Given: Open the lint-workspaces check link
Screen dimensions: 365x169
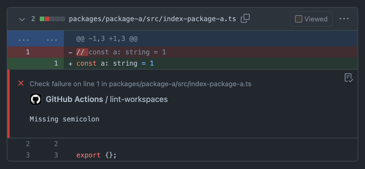Looking at the screenshot, I should click(x=139, y=99).
